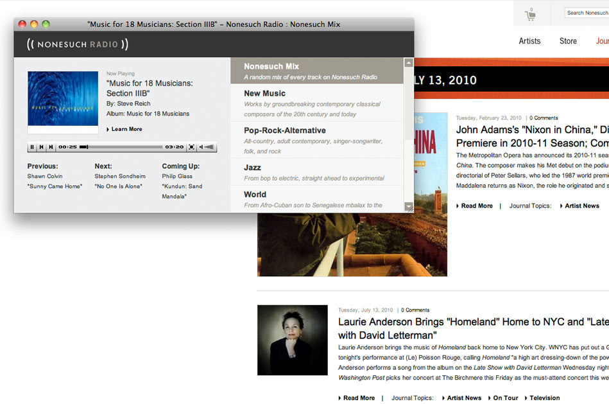Open the Artists page in site navigation
This screenshot has height=404, width=609.
pos(529,41)
